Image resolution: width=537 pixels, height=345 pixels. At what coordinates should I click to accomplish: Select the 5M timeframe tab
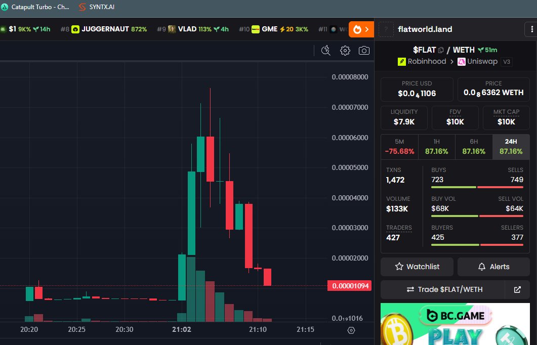coord(399,147)
